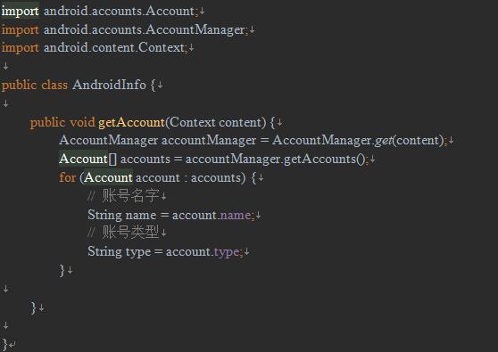
Task: Click the highlighted import keyword on first line
Action: [20, 11]
